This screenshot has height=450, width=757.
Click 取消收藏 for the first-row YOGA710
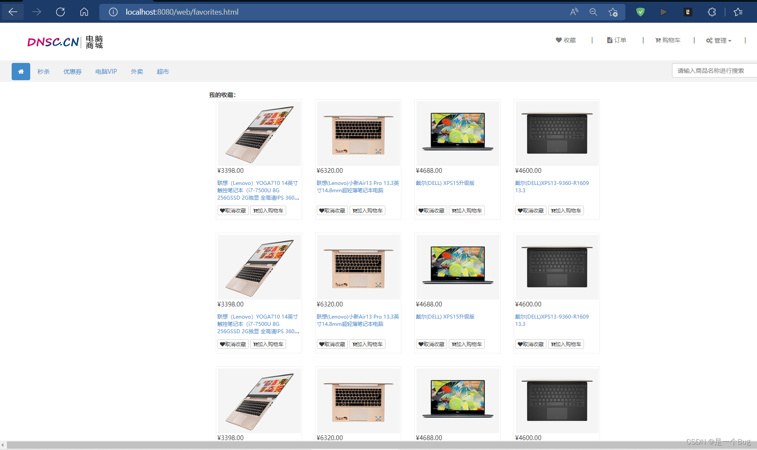[233, 211]
